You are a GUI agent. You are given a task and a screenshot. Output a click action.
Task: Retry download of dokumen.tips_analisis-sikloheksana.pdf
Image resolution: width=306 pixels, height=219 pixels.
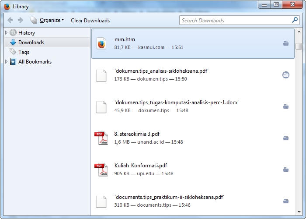pos(286,75)
